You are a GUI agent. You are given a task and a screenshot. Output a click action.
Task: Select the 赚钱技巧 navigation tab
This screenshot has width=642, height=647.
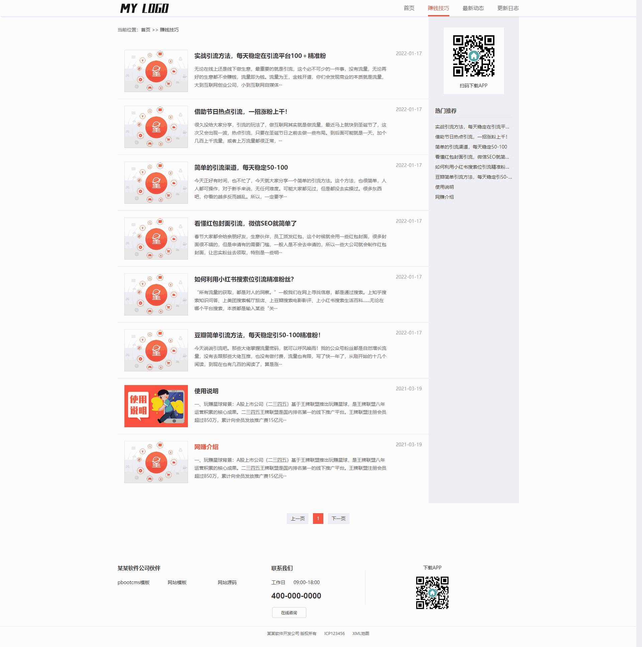tap(438, 8)
